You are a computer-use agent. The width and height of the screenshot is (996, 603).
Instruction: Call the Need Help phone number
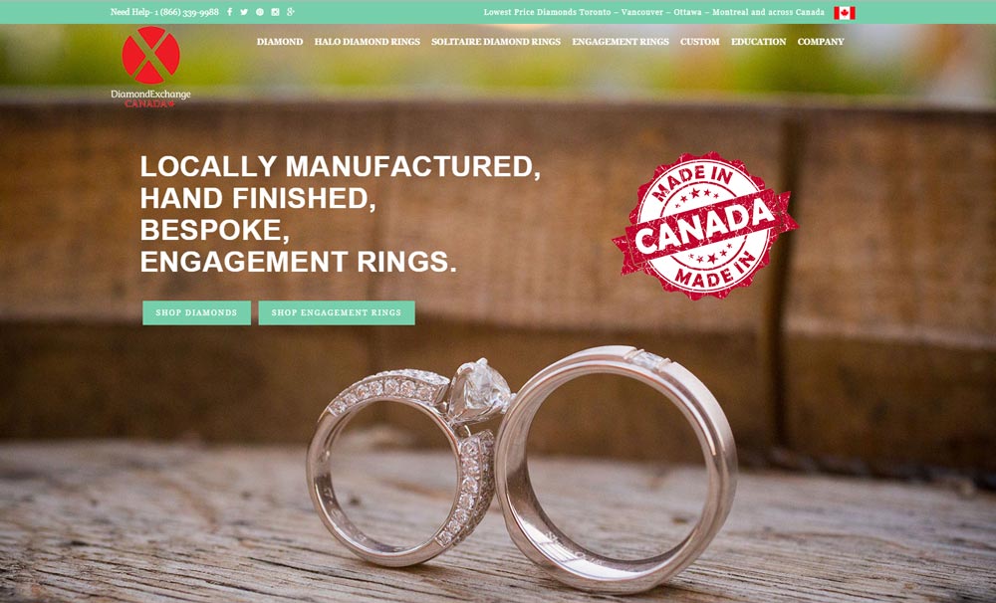(187, 12)
